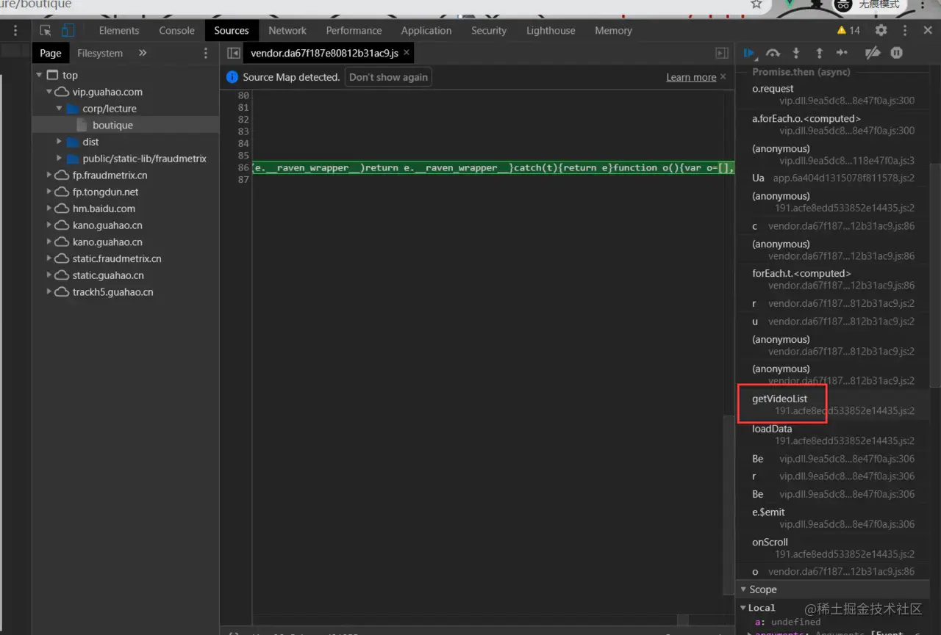Toggle the device toolbar icon
This screenshot has height=635, width=941.
coord(68,31)
